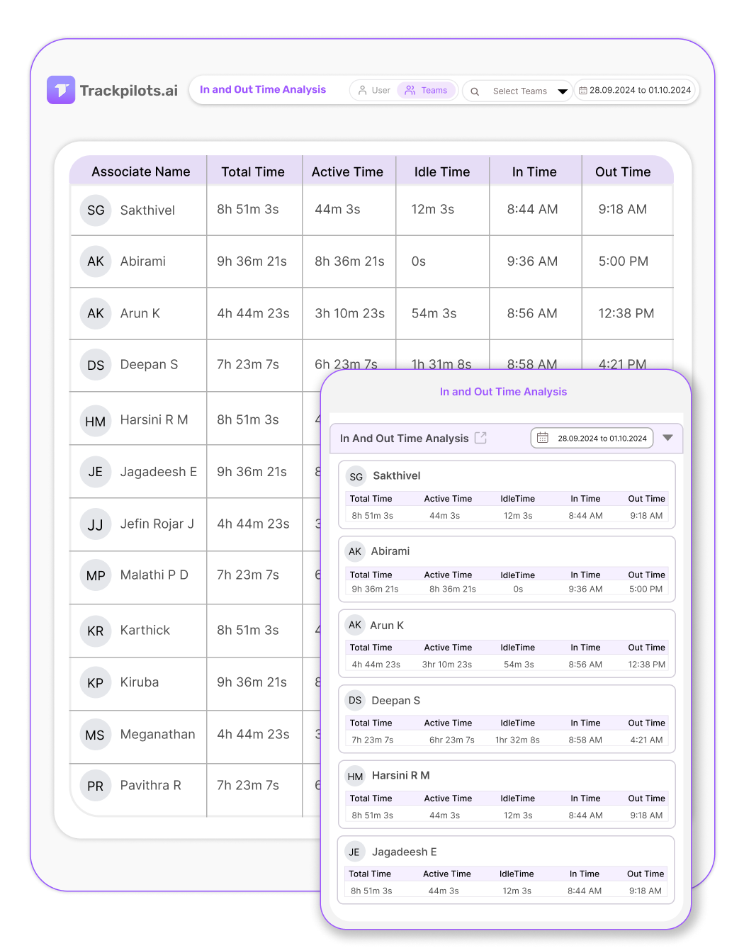Screen dimensions: 744x948
Task: Click the AK avatar beside Abirami in table
Action: [96, 261]
